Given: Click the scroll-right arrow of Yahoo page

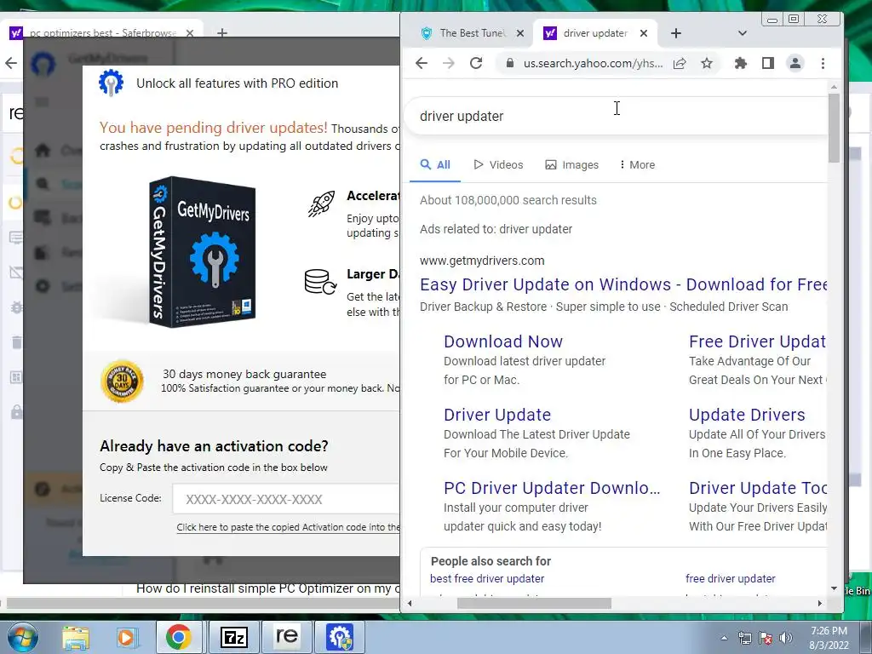Looking at the screenshot, I should pos(820,604).
